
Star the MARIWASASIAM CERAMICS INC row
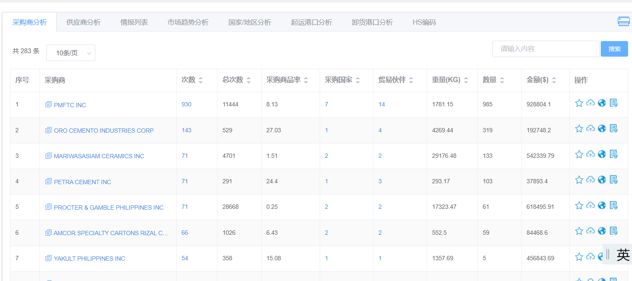point(579,154)
